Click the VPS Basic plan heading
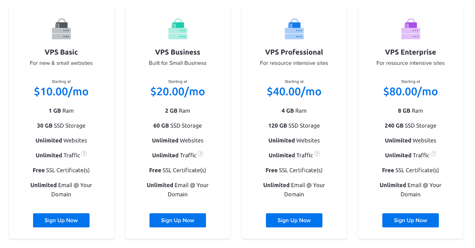 [x=61, y=52]
